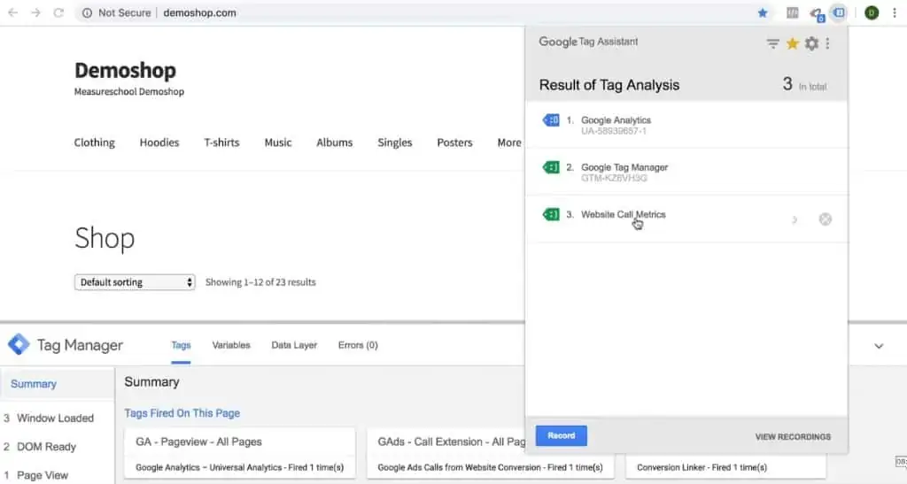Open the Default sorting dropdown
Screen dimensions: 907x484
[135, 282]
